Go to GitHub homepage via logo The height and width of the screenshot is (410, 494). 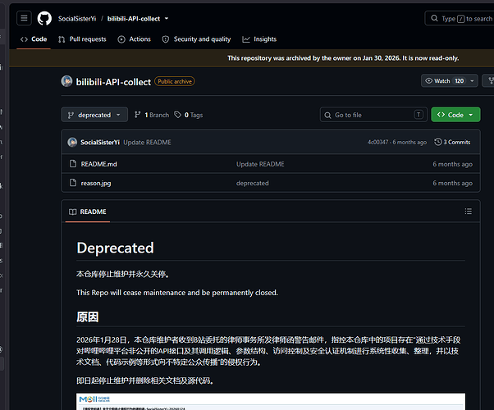pyautogui.click(x=44, y=18)
